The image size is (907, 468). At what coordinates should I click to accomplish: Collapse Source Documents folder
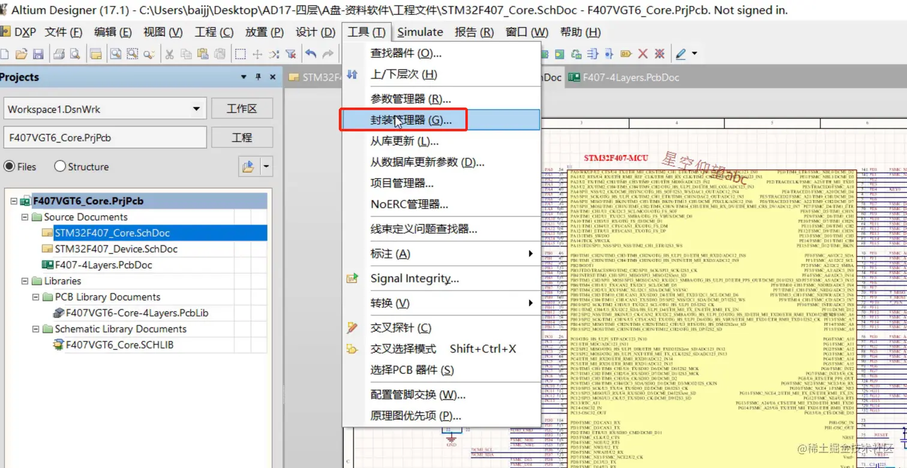coord(25,217)
